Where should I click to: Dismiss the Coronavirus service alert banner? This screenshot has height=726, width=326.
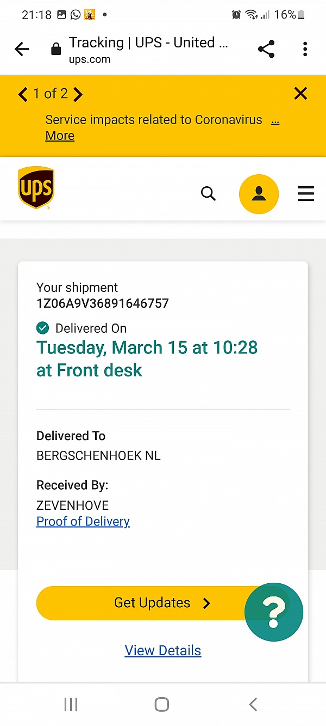(300, 94)
